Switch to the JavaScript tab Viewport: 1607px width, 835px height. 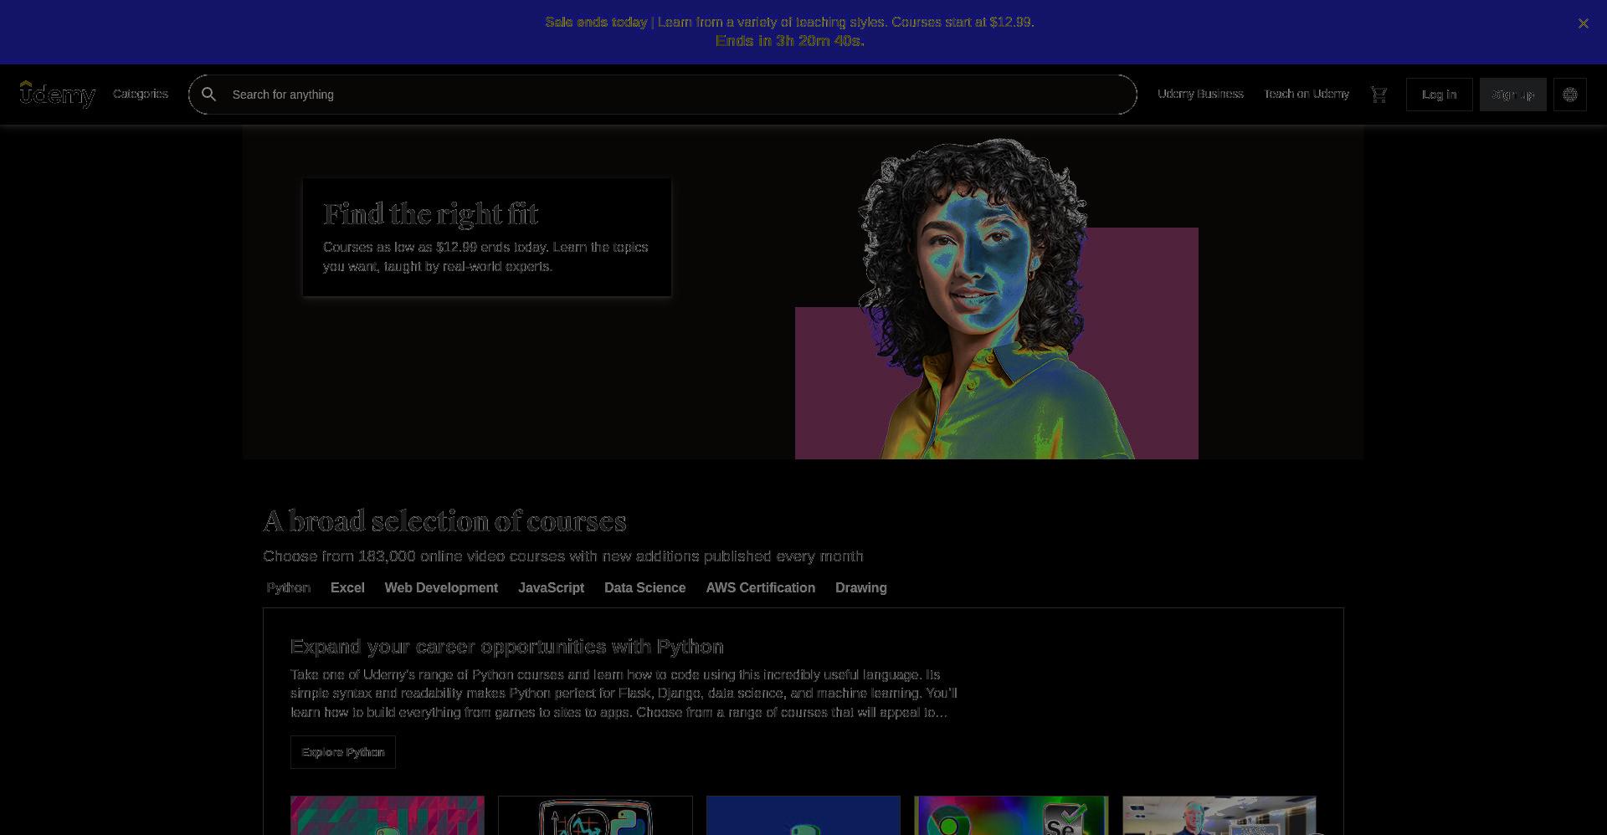tap(551, 587)
